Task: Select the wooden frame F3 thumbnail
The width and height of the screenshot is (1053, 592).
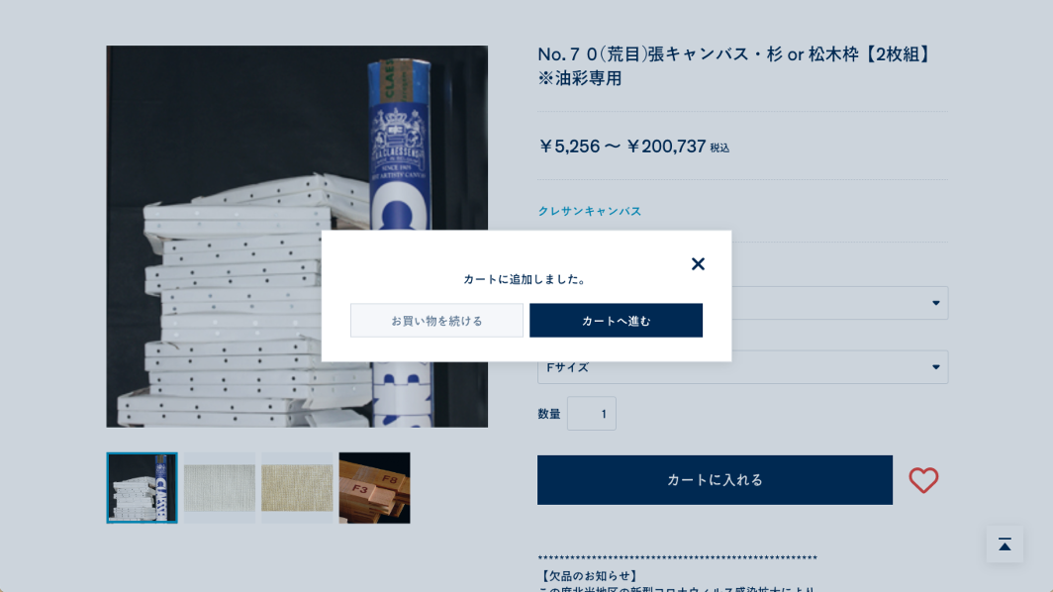Action: point(375,488)
